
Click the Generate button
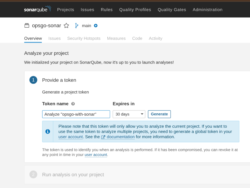click(159, 114)
